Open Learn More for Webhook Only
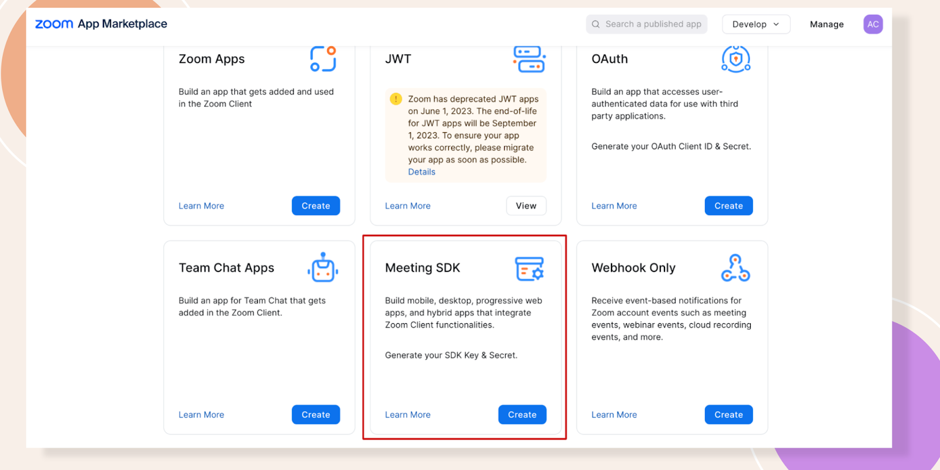The width and height of the screenshot is (940, 470). (x=614, y=415)
